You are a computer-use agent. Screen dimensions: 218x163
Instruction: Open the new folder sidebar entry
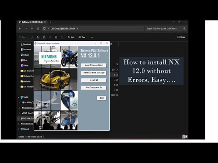click(x=25, y=81)
